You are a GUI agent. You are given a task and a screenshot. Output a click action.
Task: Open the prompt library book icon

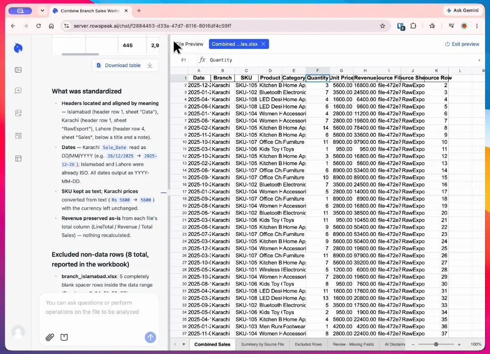click(x=64, y=337)
